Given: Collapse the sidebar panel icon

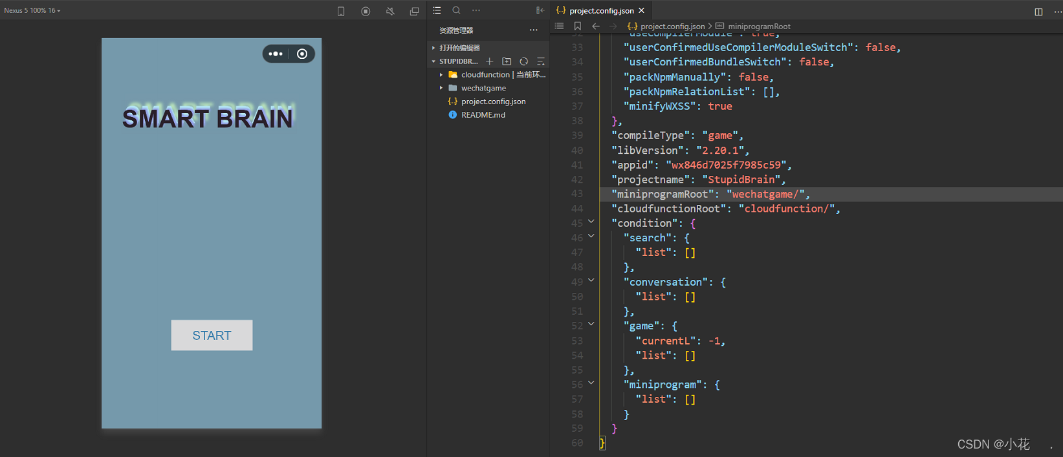Looking at the screenshot, I should 540,10.
